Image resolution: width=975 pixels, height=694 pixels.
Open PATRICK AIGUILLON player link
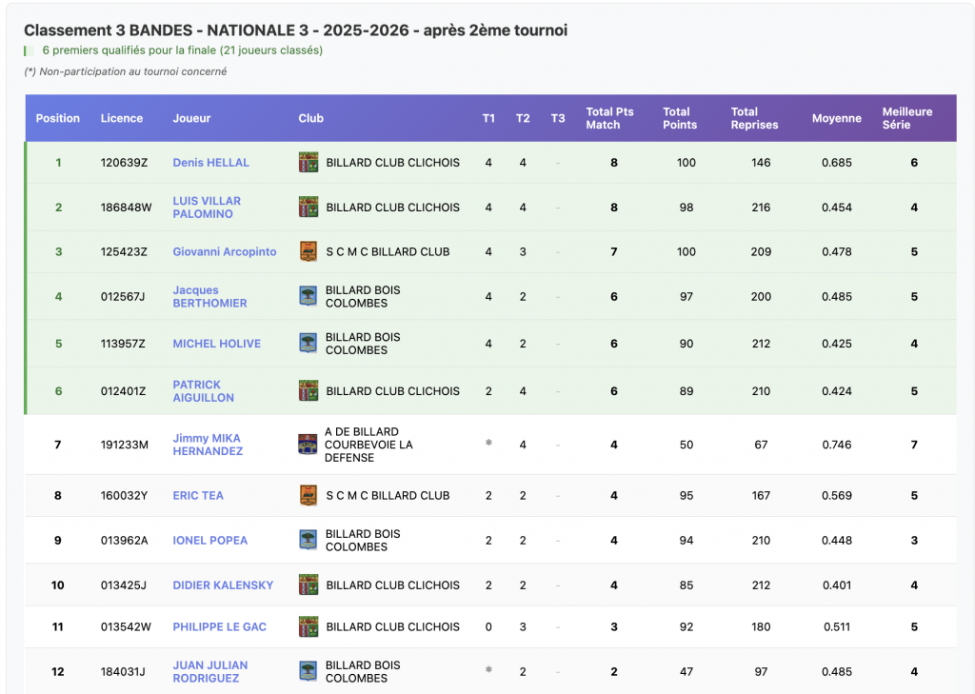(203, 391)
